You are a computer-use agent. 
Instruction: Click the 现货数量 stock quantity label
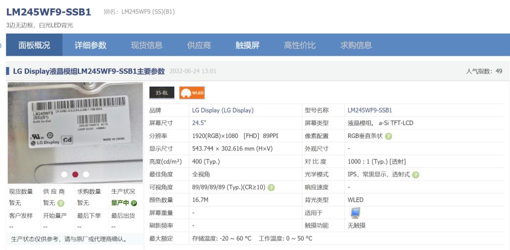(21, 191)
